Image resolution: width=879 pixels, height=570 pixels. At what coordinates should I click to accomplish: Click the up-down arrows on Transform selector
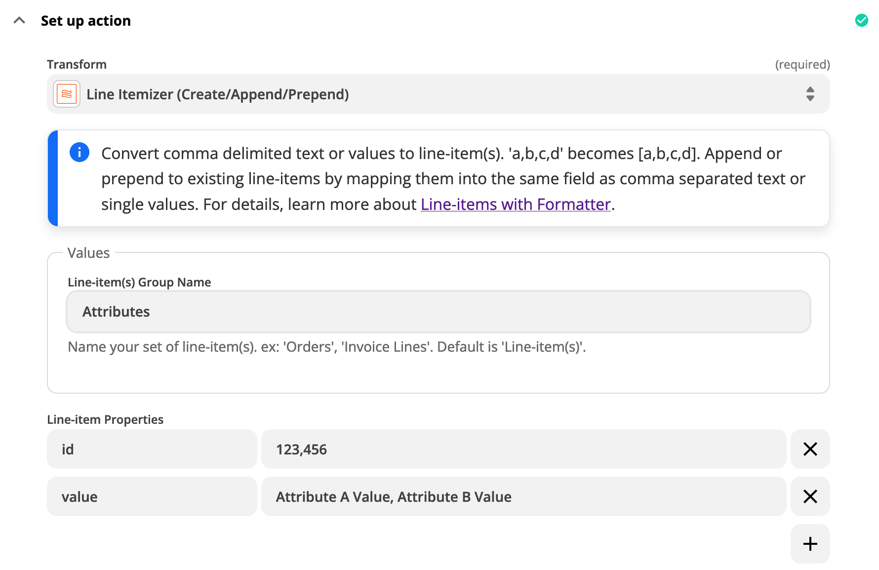[x=810, y=94]
